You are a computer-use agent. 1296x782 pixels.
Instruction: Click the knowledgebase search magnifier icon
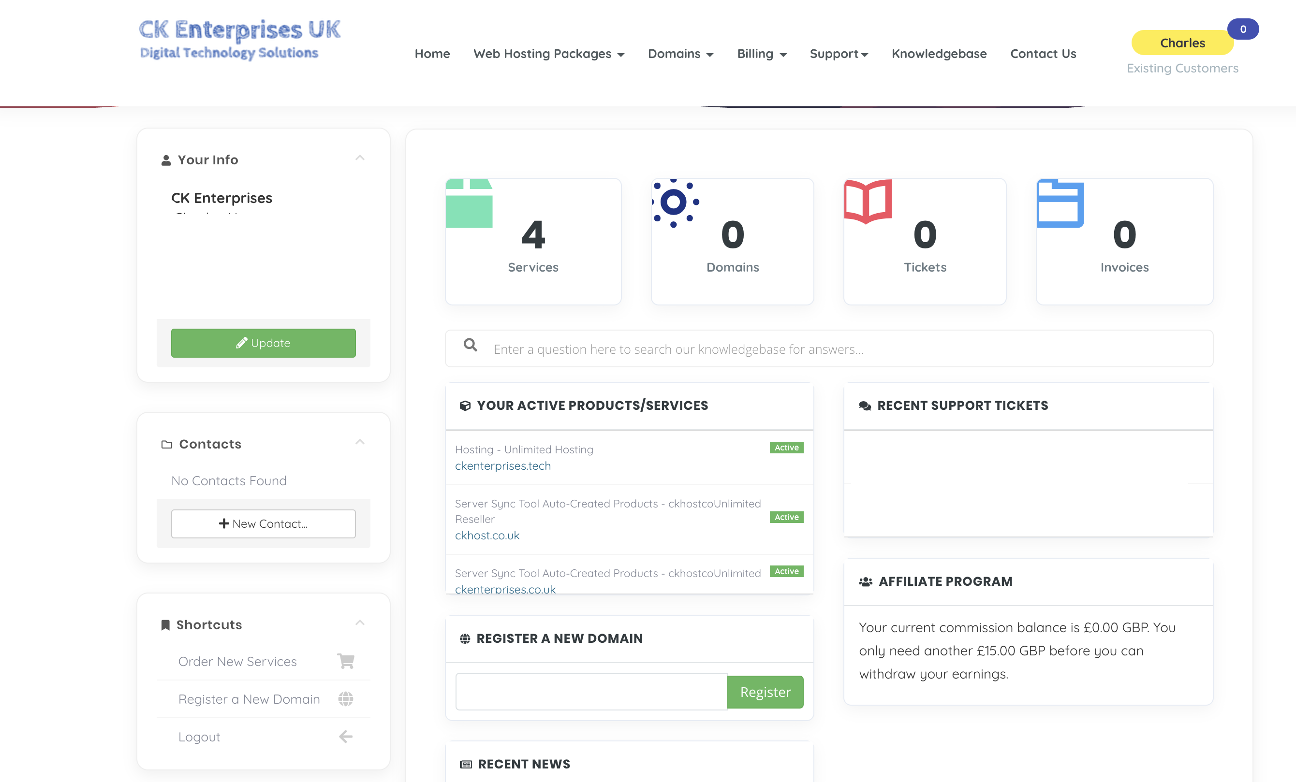tap(470, 345)
